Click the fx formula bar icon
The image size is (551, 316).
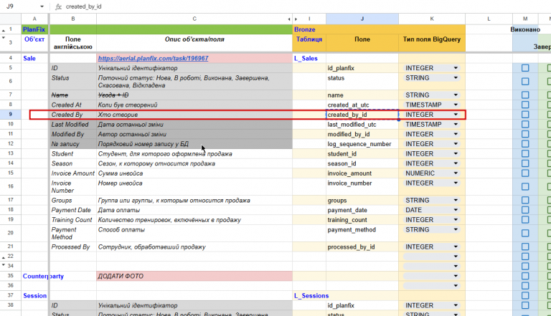58,6
